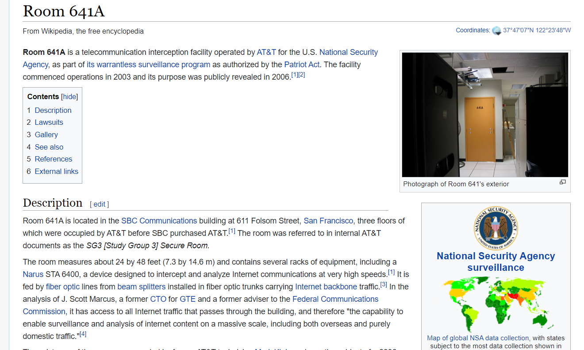Open the Federal Communications Commission link

201,305
